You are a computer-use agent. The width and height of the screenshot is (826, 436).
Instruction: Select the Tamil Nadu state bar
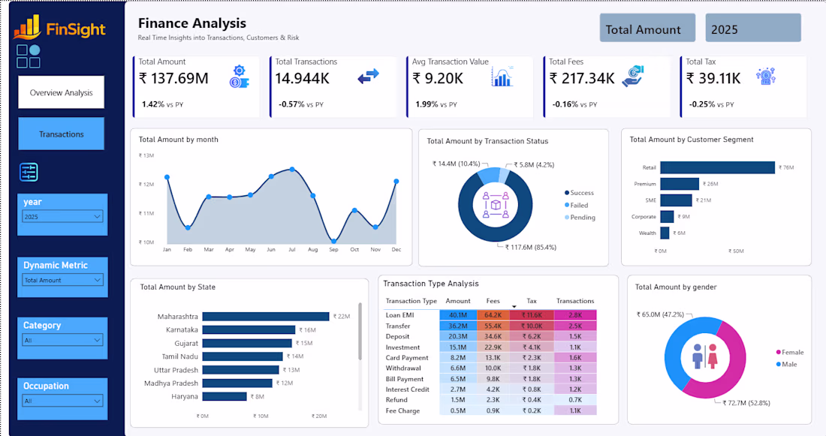[243, 356]
